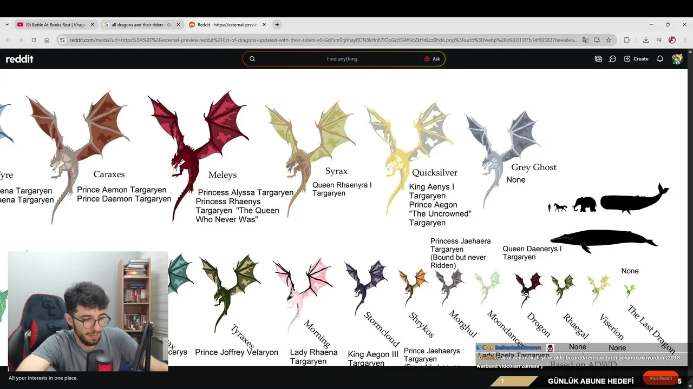Close the Reddit preview tab

[264, 24]
